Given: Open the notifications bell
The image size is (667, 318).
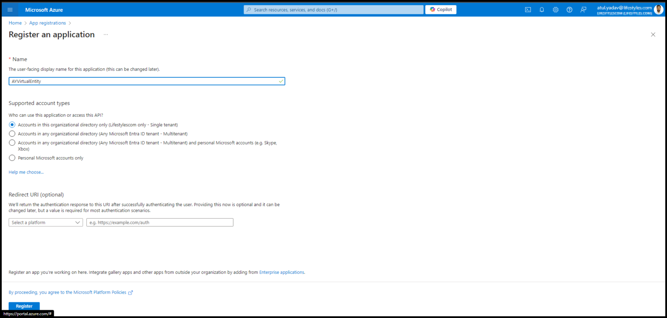Looking at the screenshot, I should (x=542, y=9).
